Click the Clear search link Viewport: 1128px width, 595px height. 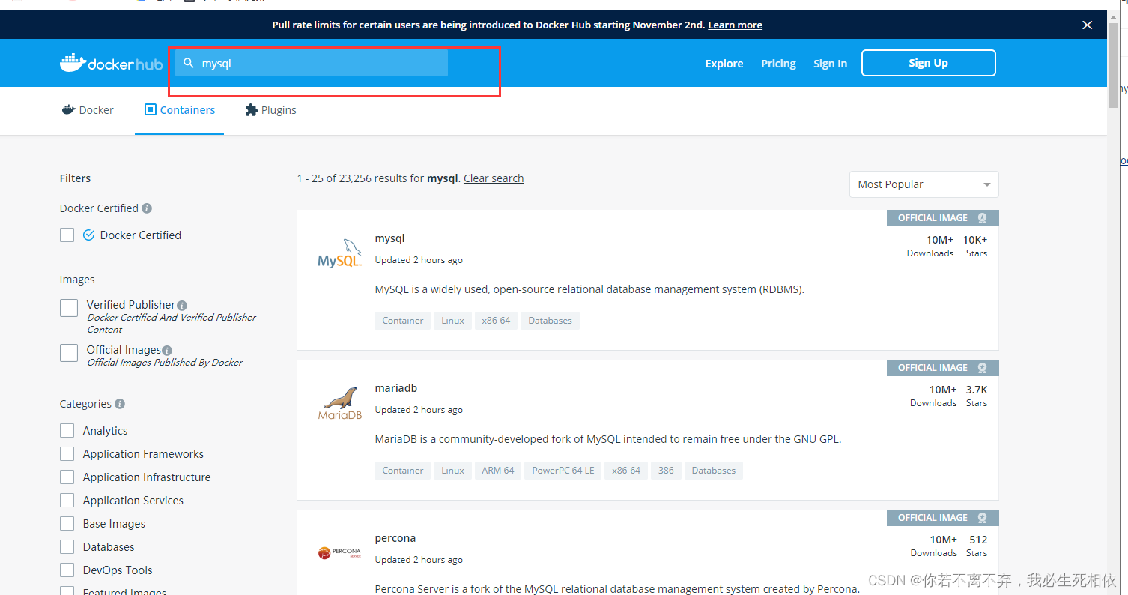[x=494, y=178]
